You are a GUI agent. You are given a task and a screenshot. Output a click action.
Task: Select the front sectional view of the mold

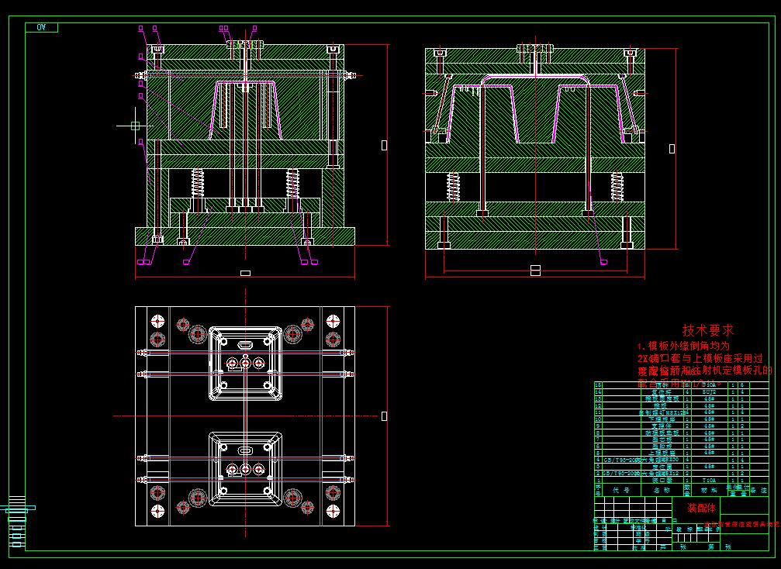(x=244, y=143)
